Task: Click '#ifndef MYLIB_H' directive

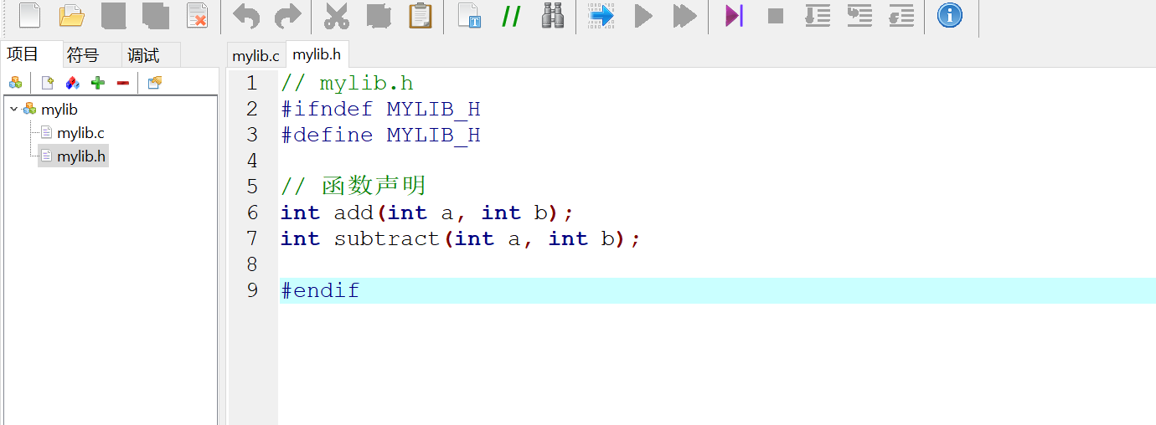Action: point(380,110)
